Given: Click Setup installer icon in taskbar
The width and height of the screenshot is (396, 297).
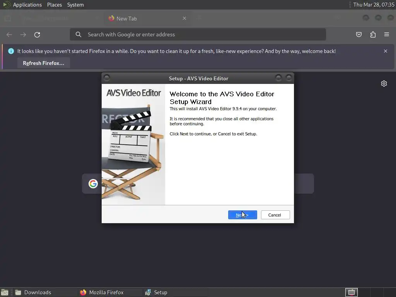Looking at the screenshot, I should (x=148, y=292).
